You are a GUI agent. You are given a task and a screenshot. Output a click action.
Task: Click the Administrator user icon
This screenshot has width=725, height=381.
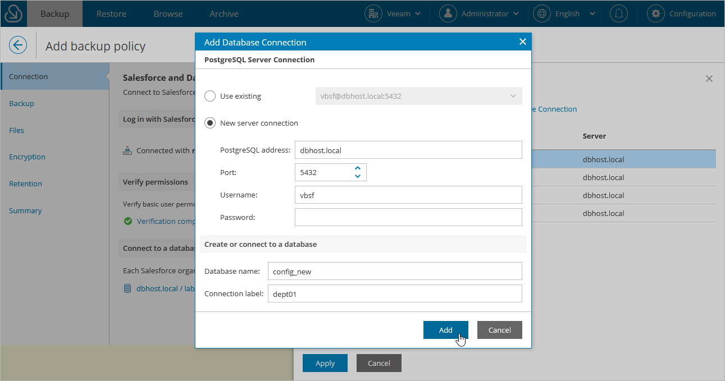tap(448, 13)
